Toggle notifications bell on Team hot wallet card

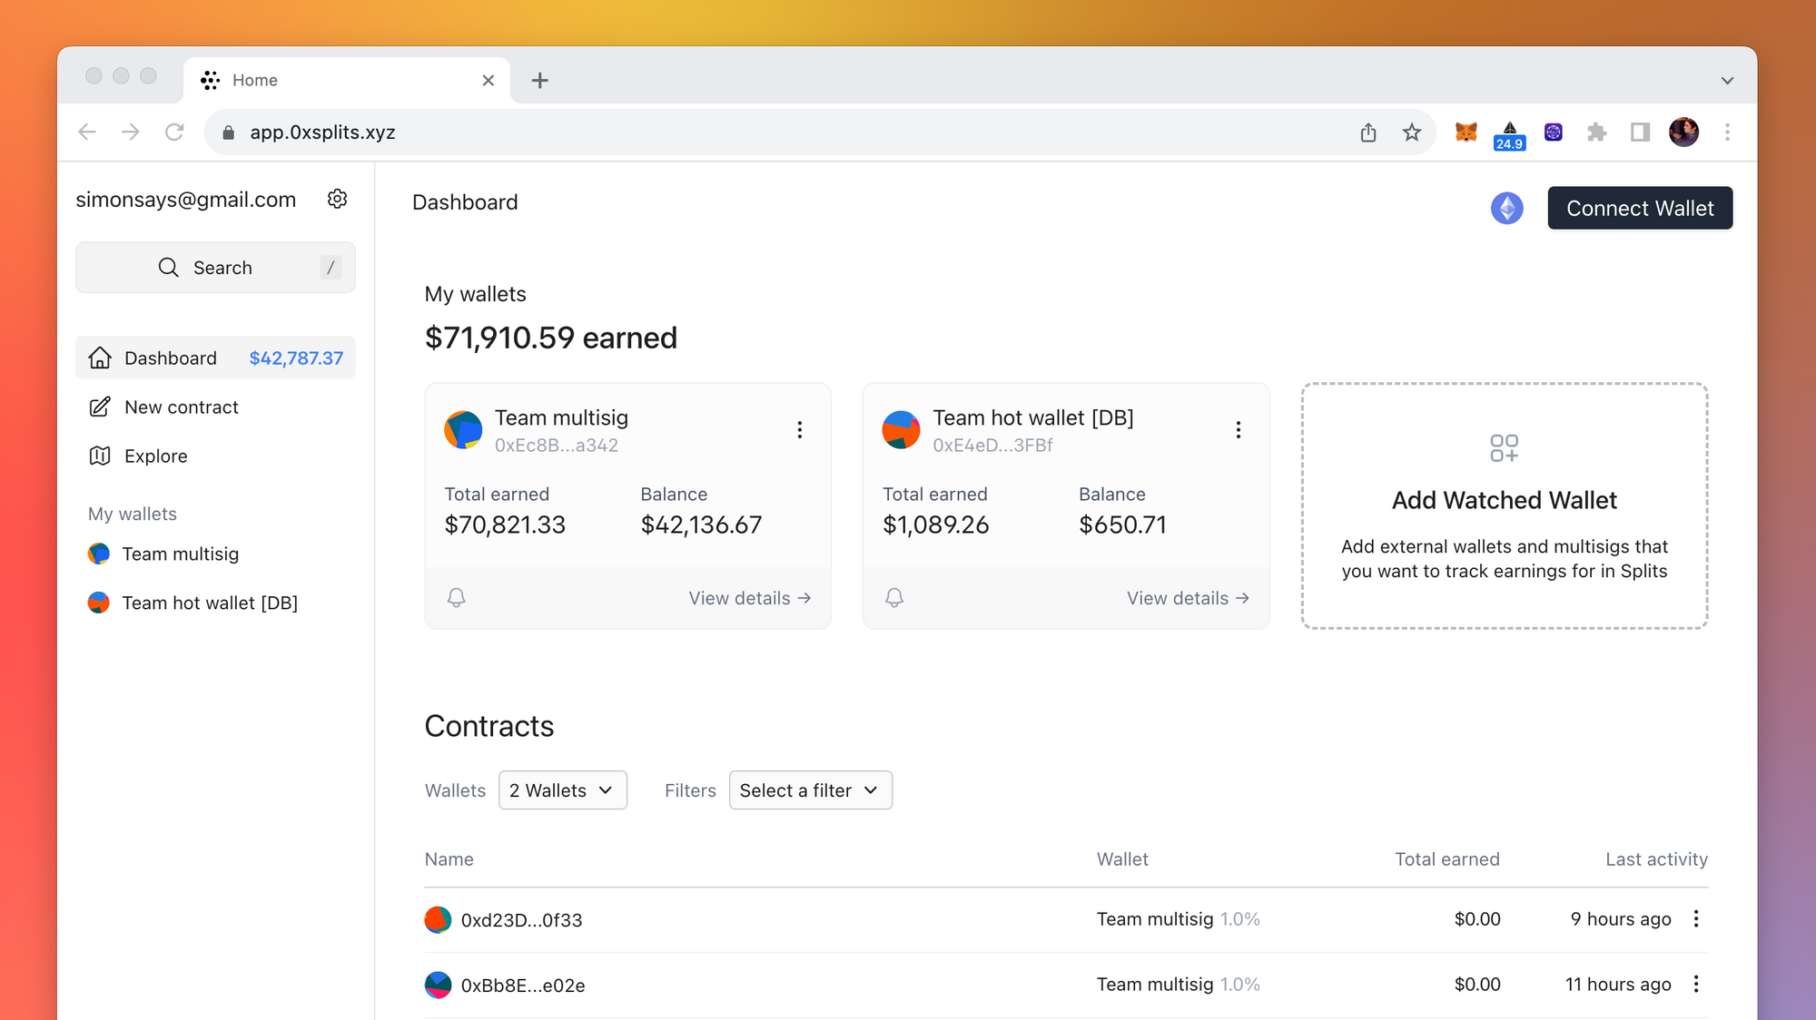tap(894, 597)
